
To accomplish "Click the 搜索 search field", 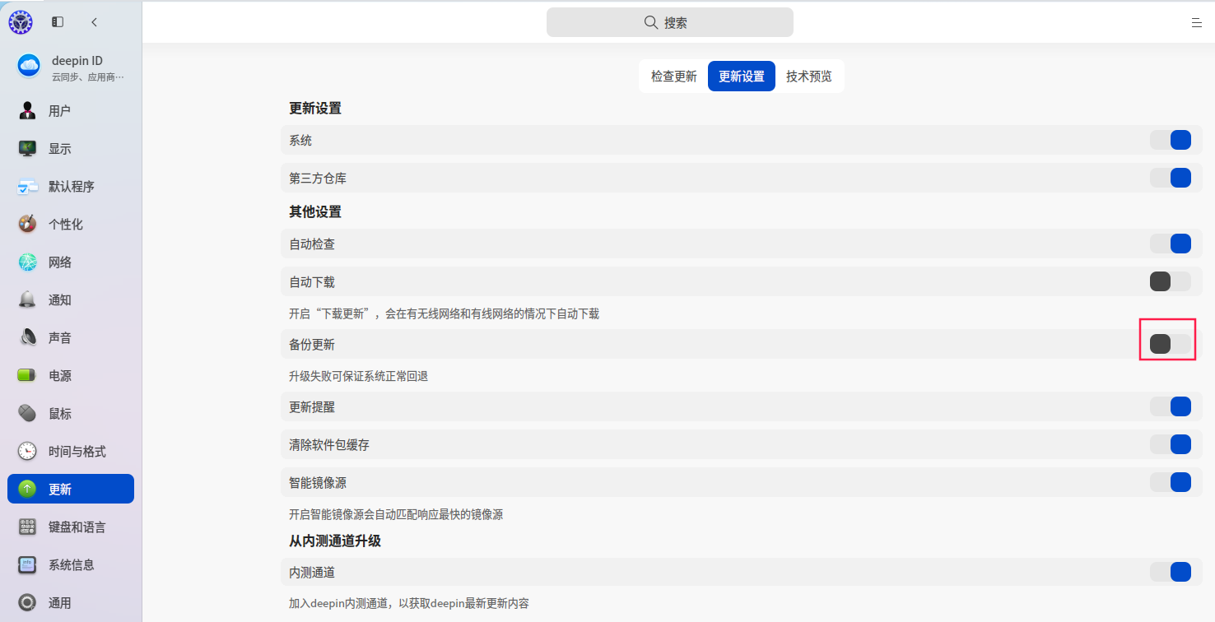I will pos(670,22).
